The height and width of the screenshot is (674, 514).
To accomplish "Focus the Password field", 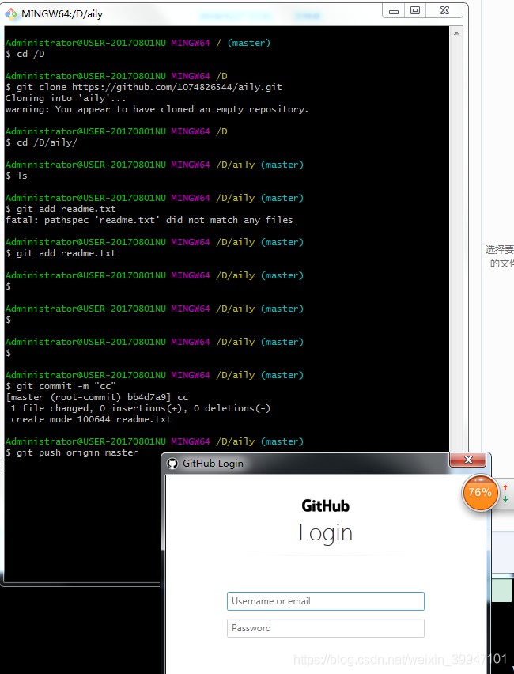I will [x=325, y=628].
